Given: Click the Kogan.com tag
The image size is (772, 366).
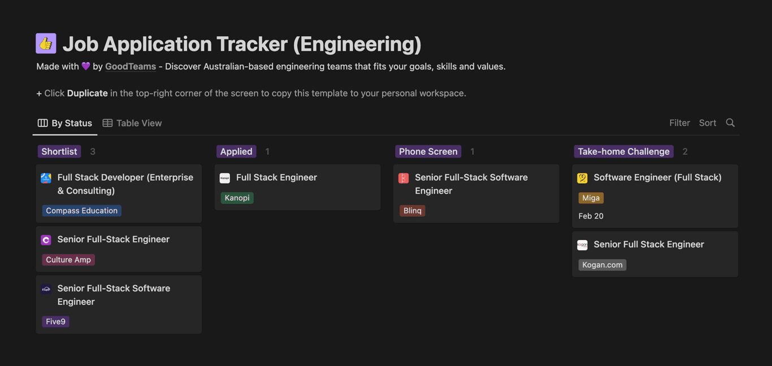Looking at the screenshot, I should pos(602,265).
